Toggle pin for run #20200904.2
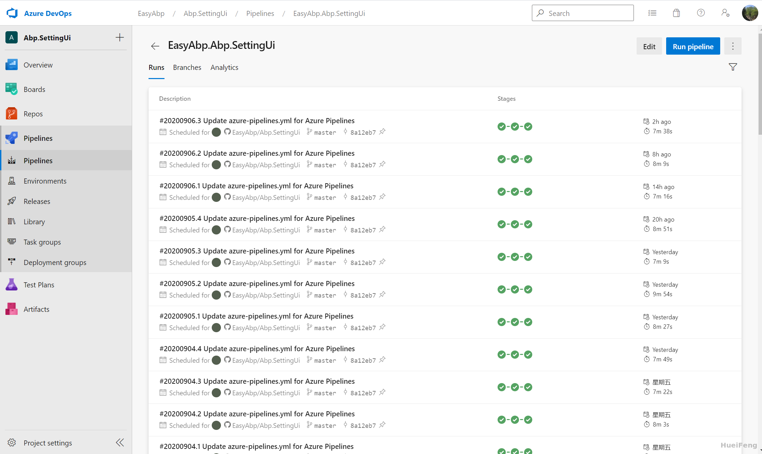This screenshot has width=762, height=454. [x=382, y=425]
